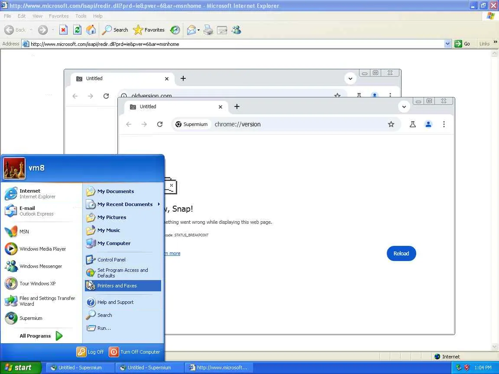Open Set Program Access and Defaults
499x374 pixels.
coord(123,273)
